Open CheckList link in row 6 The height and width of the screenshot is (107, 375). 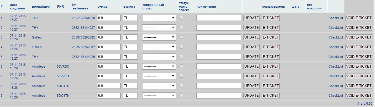[336, 66]
